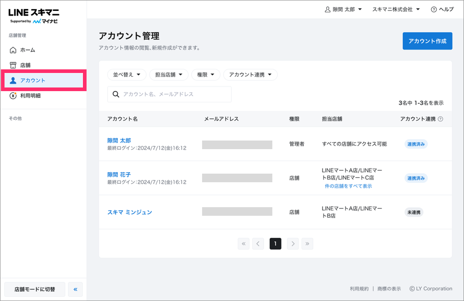Collapse the sidebar with double-chevron icon

point(75,289)
